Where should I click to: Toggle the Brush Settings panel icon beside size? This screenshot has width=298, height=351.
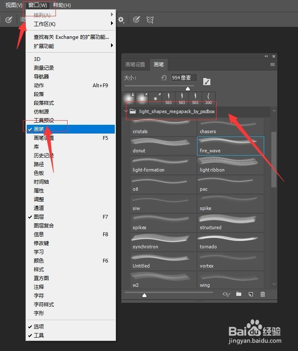pyautogui.click(x=207, y=82)
